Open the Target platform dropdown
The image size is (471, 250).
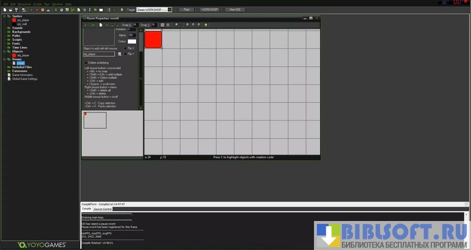click(169, 10)
